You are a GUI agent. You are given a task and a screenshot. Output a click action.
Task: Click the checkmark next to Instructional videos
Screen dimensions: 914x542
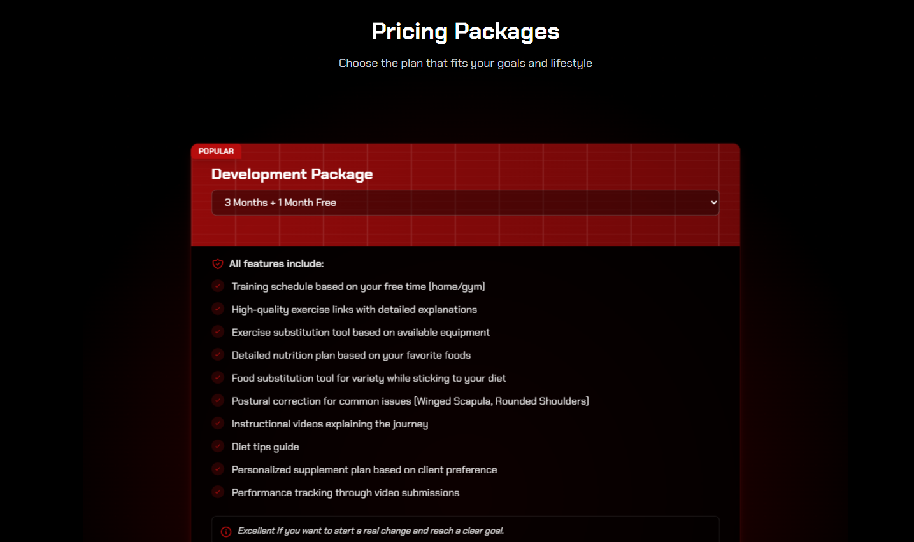[218, 424]
